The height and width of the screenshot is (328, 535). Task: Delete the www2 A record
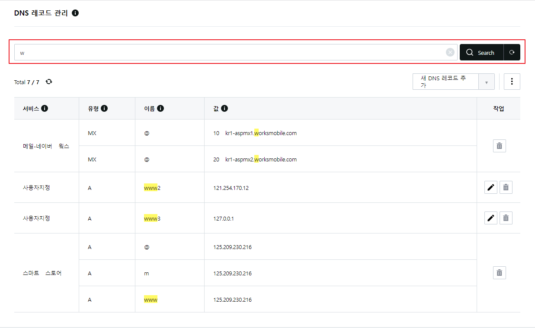[506, 187]
